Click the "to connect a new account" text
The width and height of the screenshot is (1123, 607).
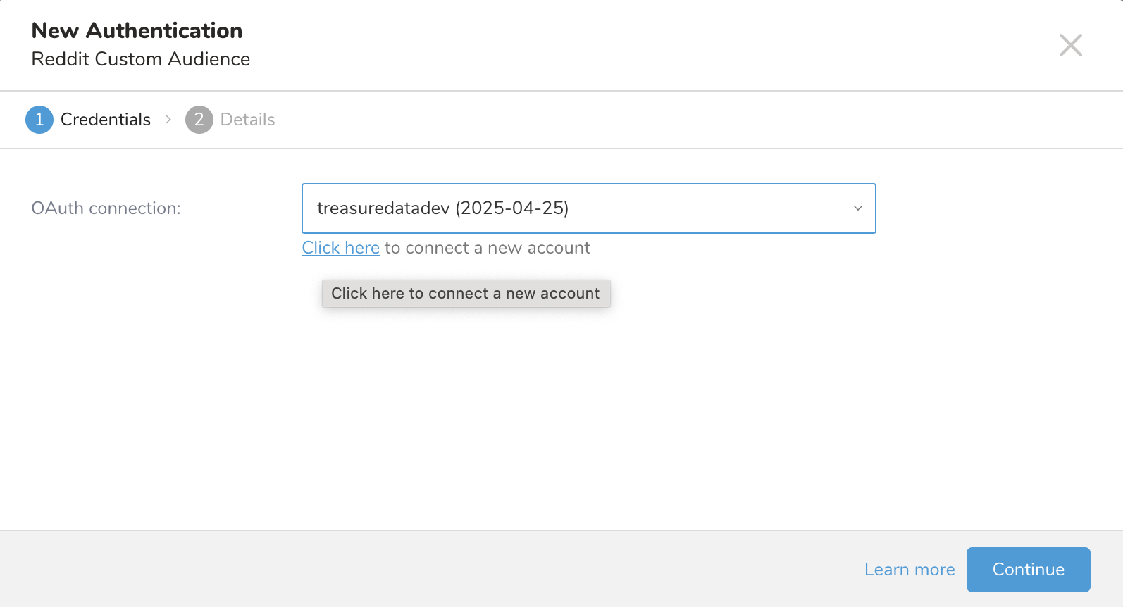click(x=487, y=248)
